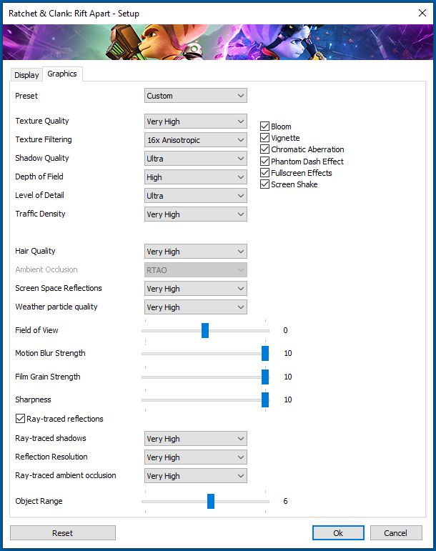Change the Shadow Quality setting
The image size is (436, 551).
click(196, 159)
